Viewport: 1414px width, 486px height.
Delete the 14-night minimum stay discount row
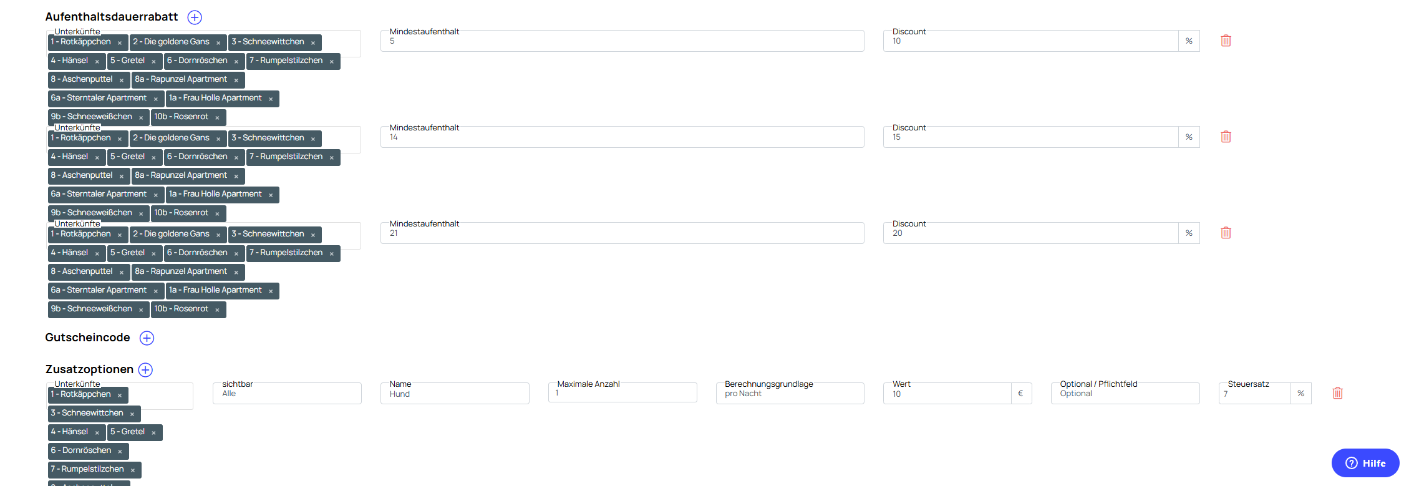pyautogui.click(x=1226, y=137)
